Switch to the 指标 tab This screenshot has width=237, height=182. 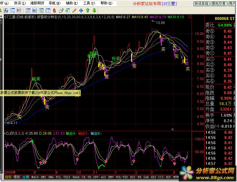8,177
